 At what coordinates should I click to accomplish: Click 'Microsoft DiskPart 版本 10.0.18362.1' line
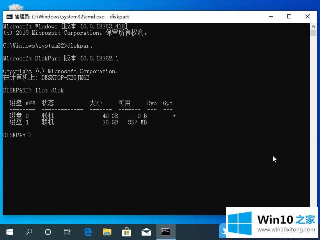pyautogui.click(x=61, y=58)
